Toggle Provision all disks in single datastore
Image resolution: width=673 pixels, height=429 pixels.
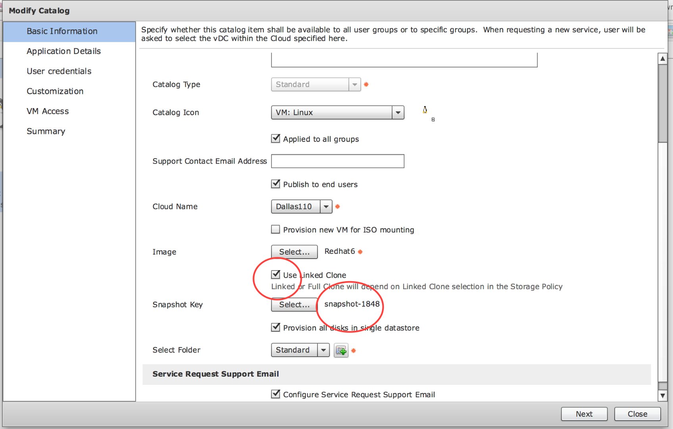point(275,327)
